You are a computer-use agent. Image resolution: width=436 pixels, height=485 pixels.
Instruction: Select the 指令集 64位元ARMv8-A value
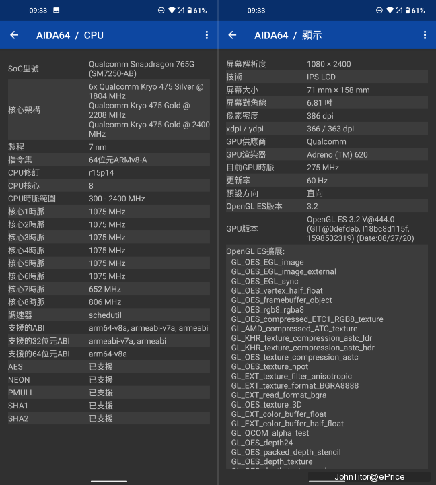pyautogui.click(x=118, y=160)
